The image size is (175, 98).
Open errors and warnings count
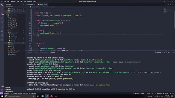coord(25,93)
